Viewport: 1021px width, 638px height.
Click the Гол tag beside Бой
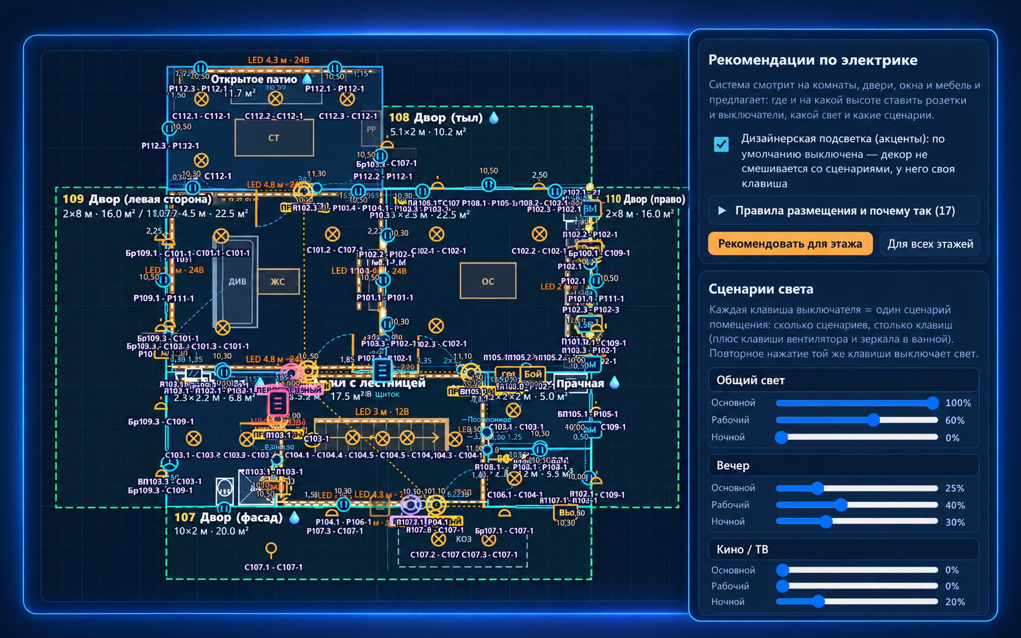click(x=509, y=374)
